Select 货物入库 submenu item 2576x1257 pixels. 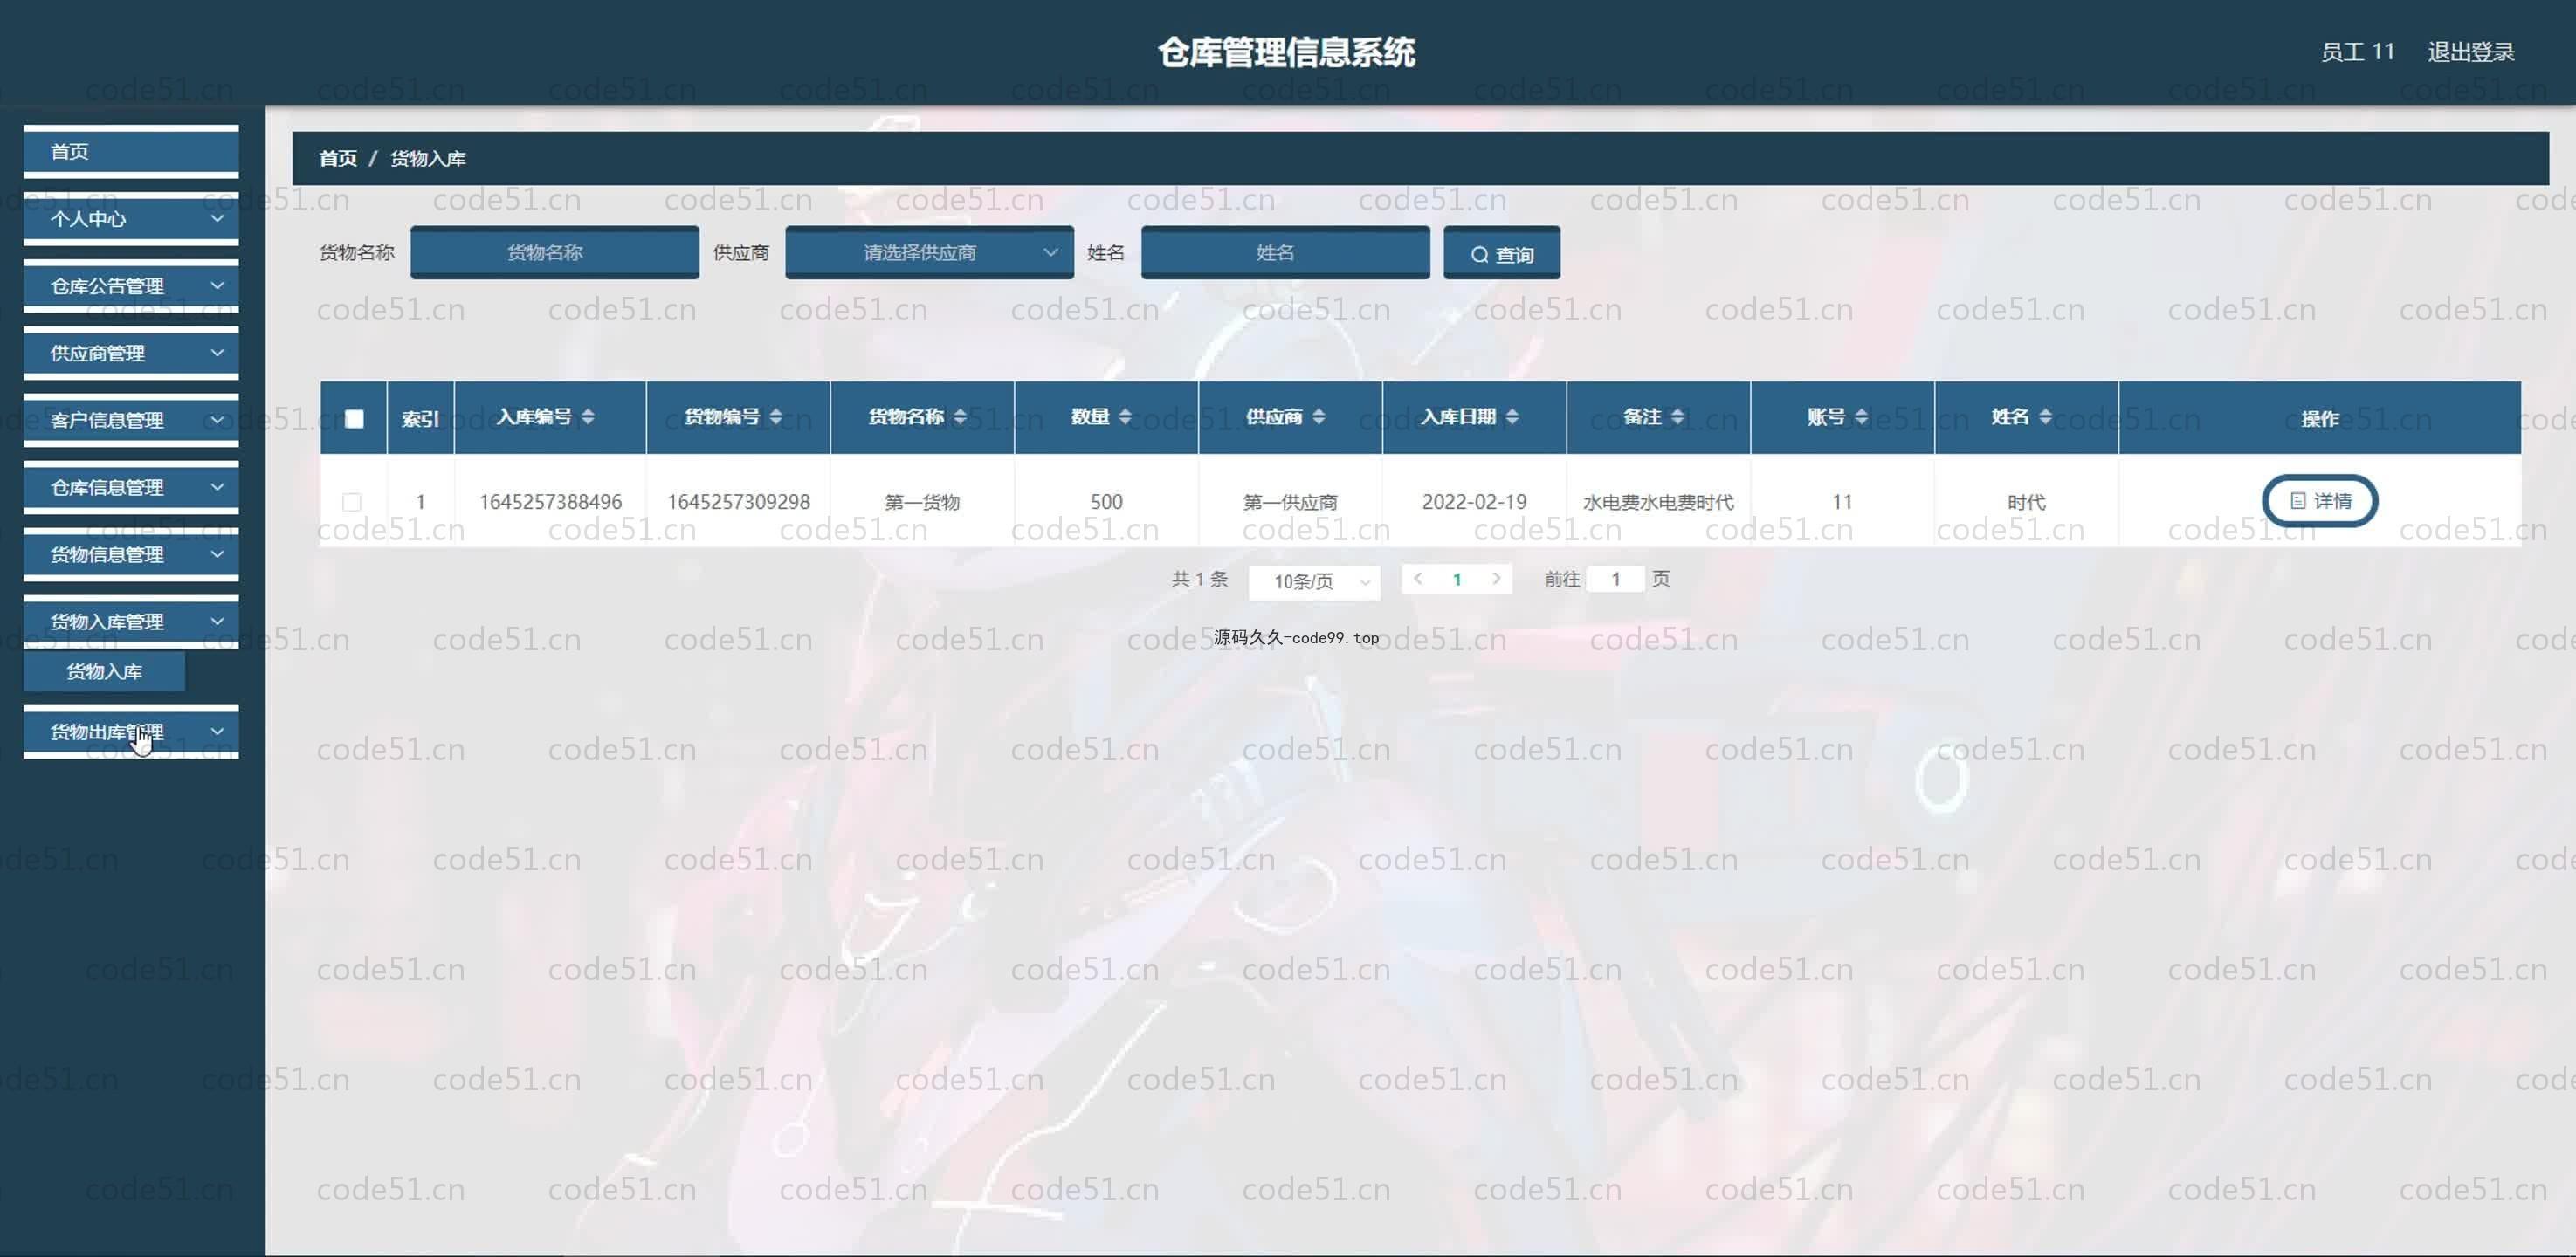(x=105, y=672)
